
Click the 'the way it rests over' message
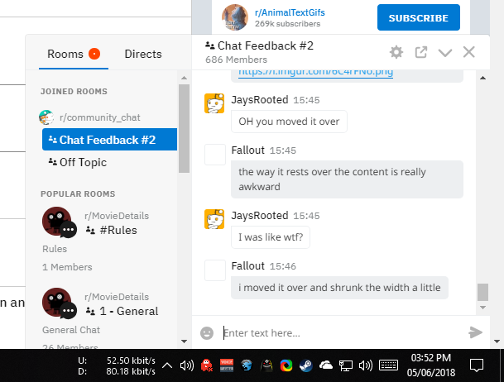click(x=347, y=179)
